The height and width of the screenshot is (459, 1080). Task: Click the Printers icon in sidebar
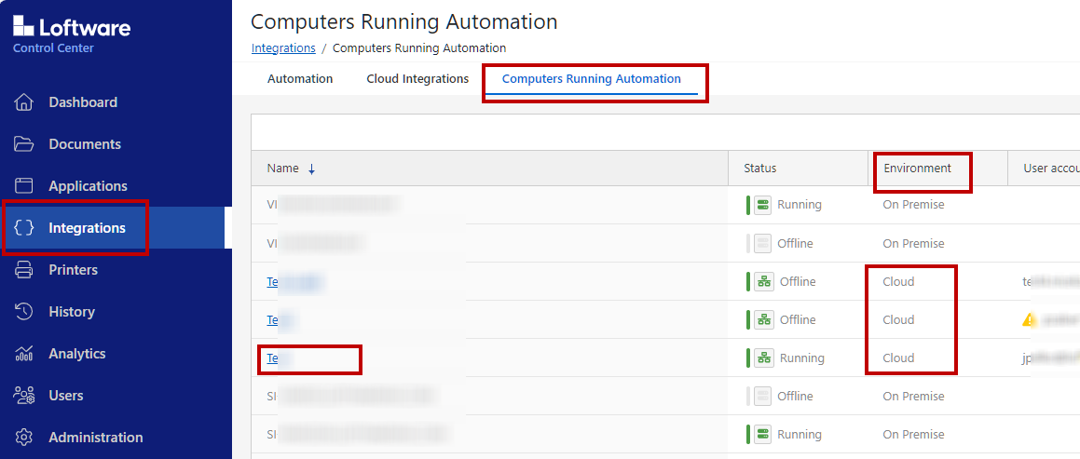pyautogui.click(x=24, y=270)
